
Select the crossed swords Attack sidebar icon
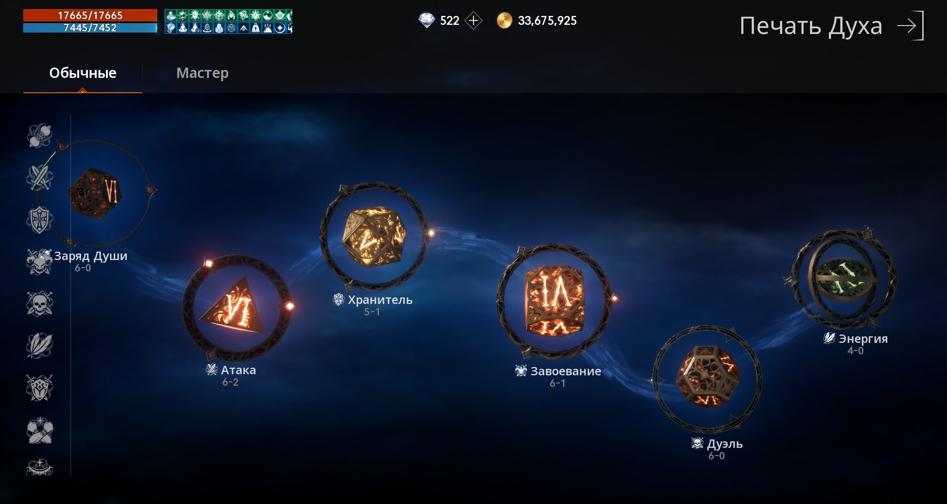pos(39,178)
